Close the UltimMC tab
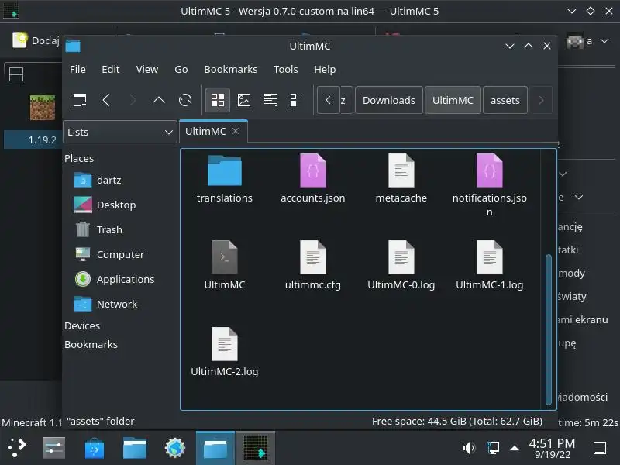Image resolution: width=620 pixels, height=465 pixels. click(236, 131)
